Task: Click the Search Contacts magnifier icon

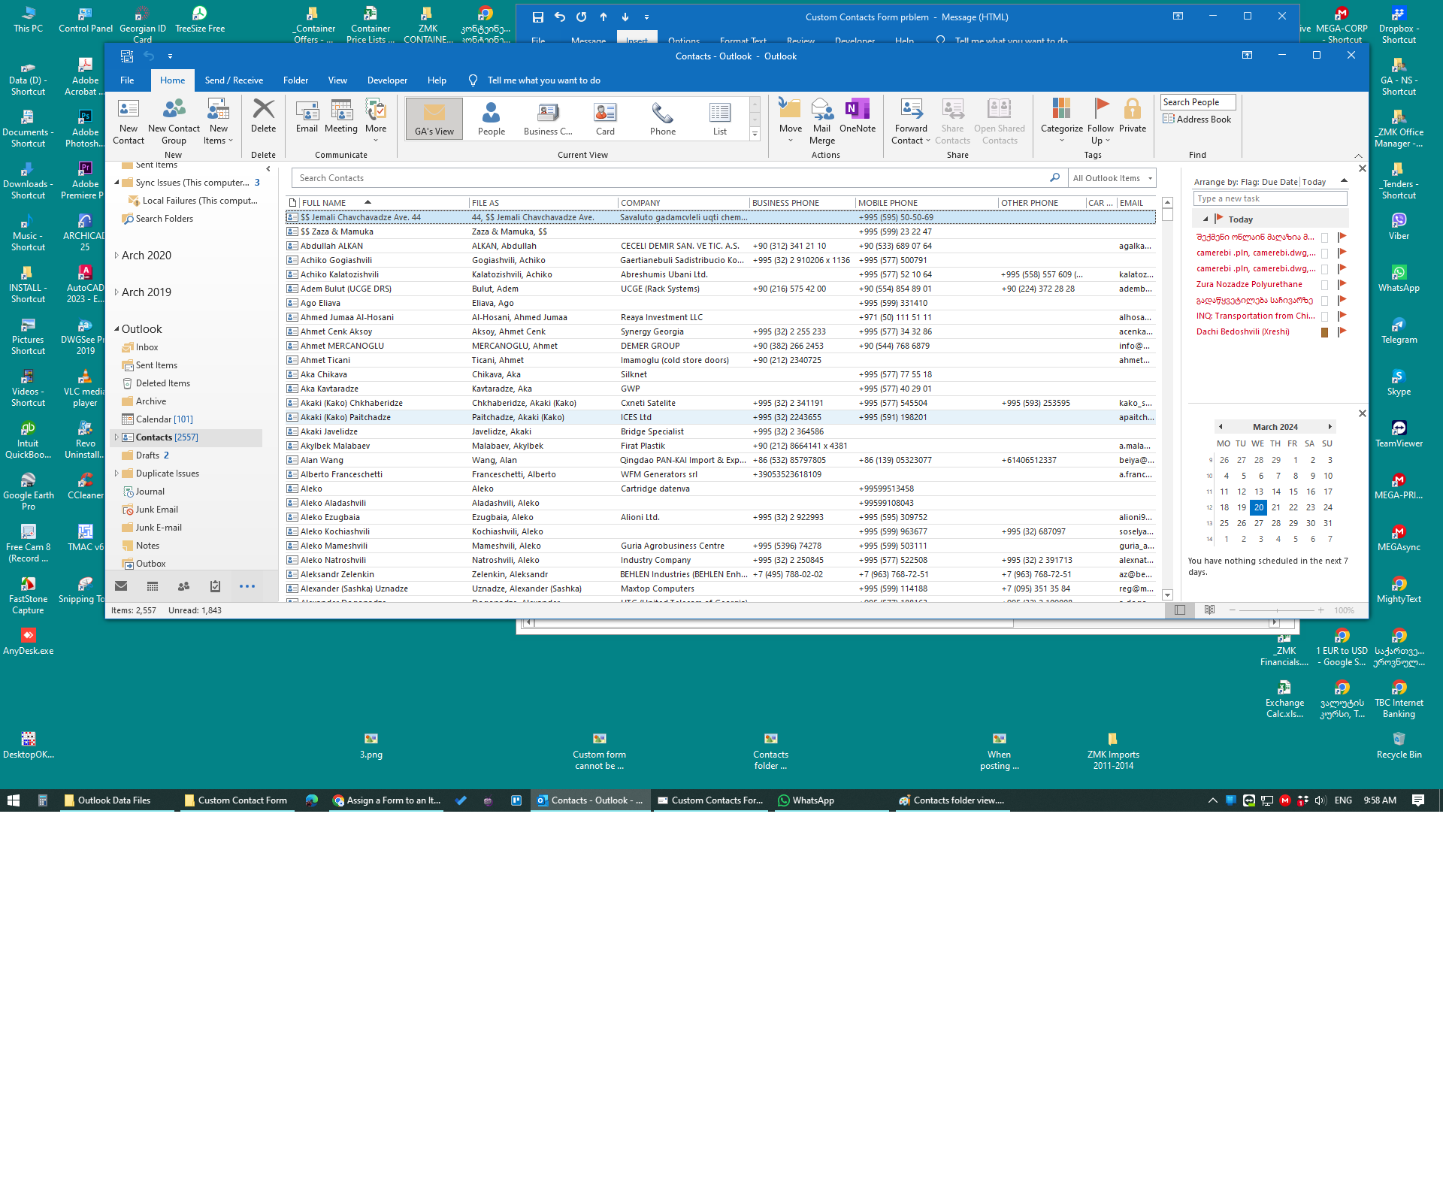Action: (1055, 178)
